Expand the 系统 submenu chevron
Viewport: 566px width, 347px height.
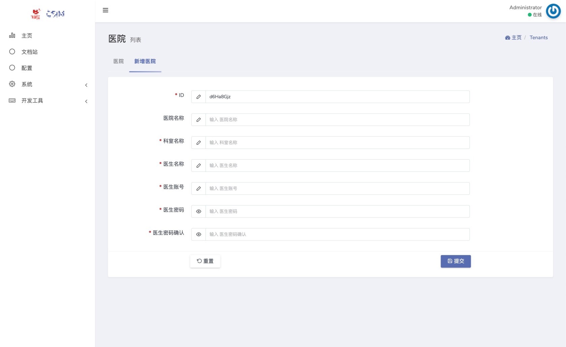tap(86, 85)
